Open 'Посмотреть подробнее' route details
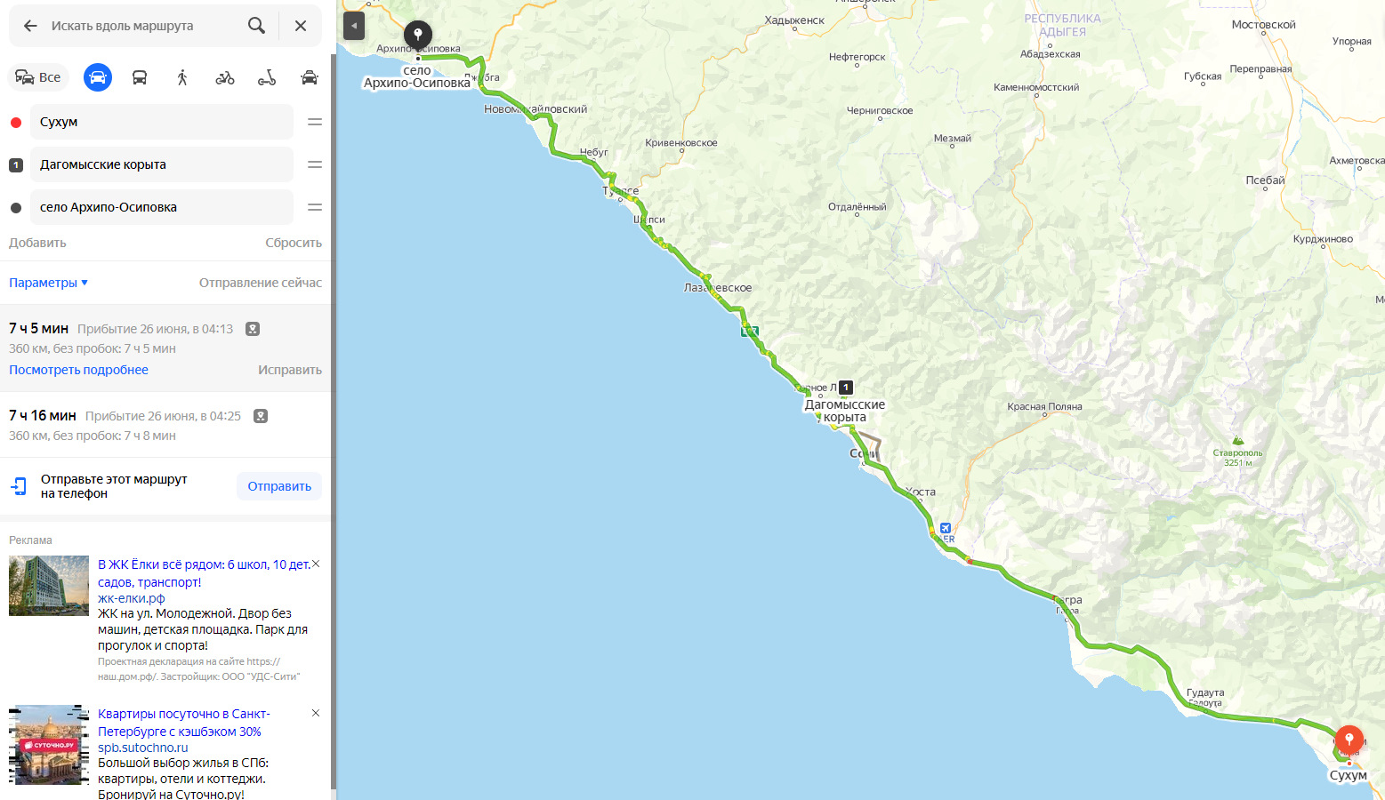This screenshot has width=1385, height=800. [78, 370]
